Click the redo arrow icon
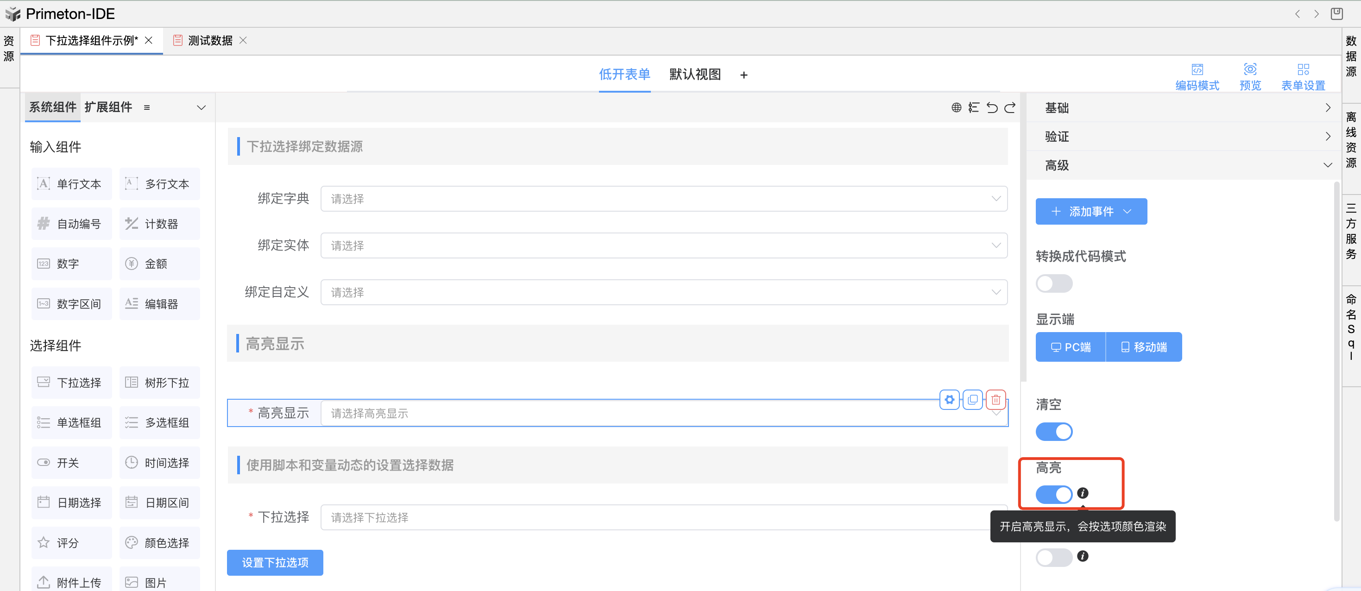This screenshot has width=1361, height=591. point(1010,108)
